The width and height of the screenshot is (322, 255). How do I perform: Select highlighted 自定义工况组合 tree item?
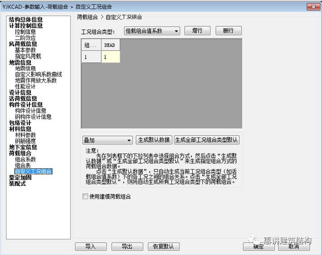click(x=33, y=171)
